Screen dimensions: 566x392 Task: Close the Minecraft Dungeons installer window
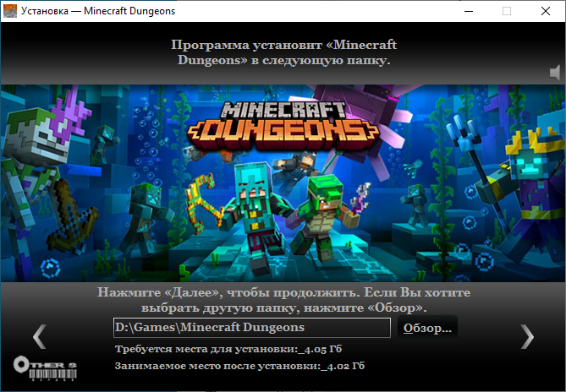pos(546,11)
